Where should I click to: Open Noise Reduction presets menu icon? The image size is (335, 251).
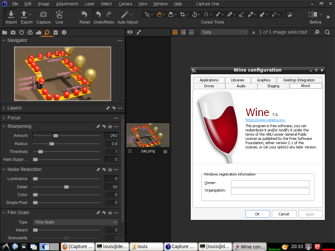click(x=110, y=170)
